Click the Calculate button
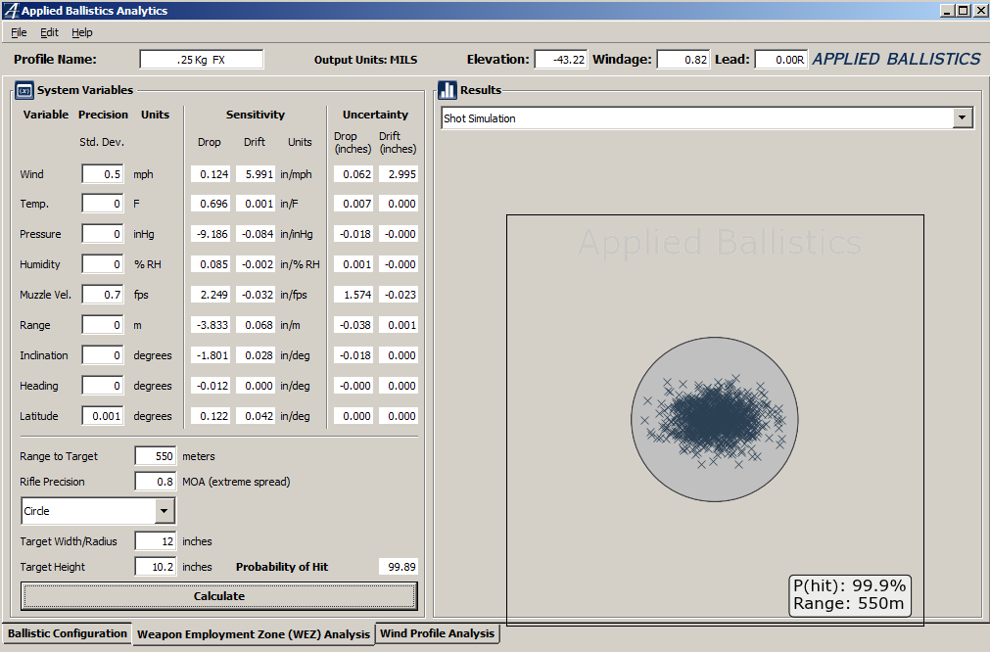990x652 pixels. (219, 596)
